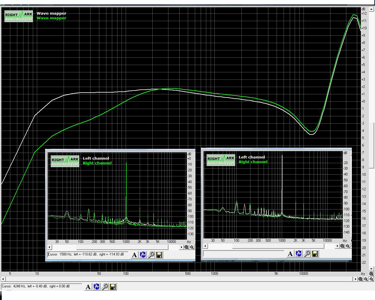Click wrench icon in left spectrum window

[151, 255]
